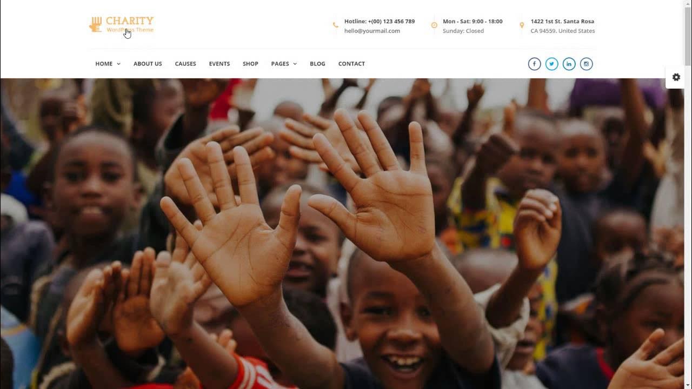Open the settings gear panel
The width and height of the screenshot is (692, 389).
point(676,77)
